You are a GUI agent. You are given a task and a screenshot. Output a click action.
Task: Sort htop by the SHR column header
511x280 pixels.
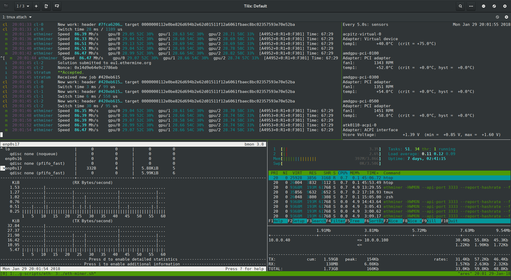click(x=327, y=173)
